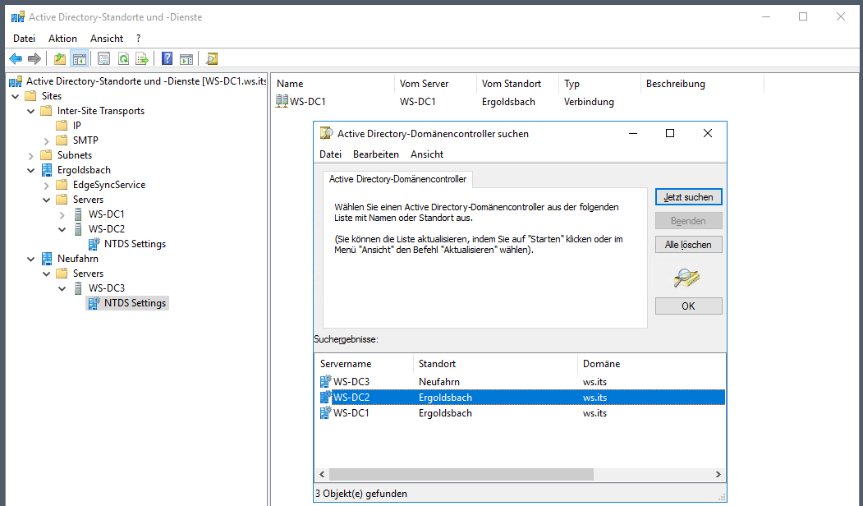
Task: Expand the SMTP node
Action: click(46, 141)
